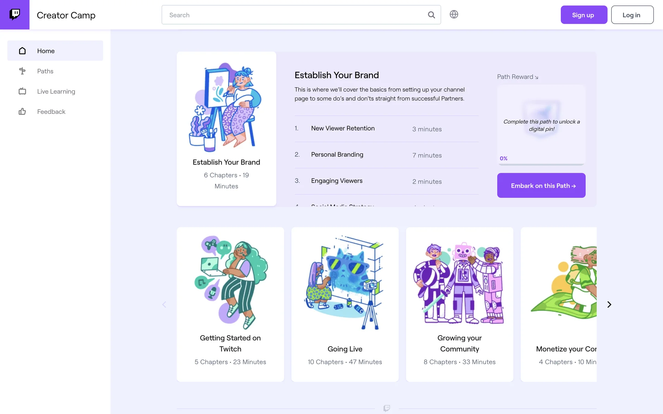Click the Twitch logo icon
Screen dimensions: 663x414
(15, 14)
